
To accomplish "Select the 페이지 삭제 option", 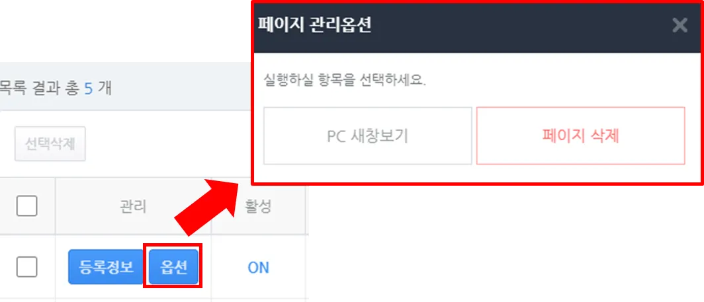I will pos(580,135).
